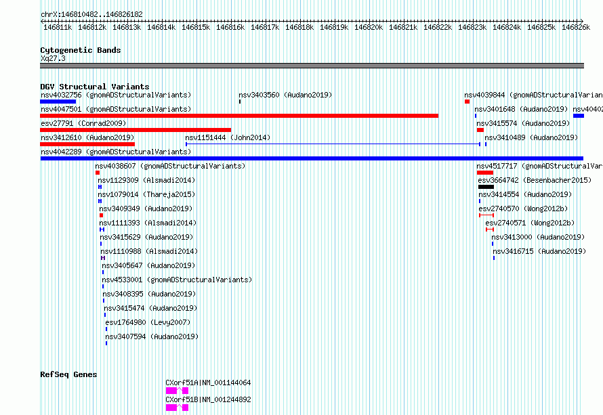Click the nsv4042289 gnomAD variant label
The height and width of the screenshot is (415, 603).
tap(116, 152)
